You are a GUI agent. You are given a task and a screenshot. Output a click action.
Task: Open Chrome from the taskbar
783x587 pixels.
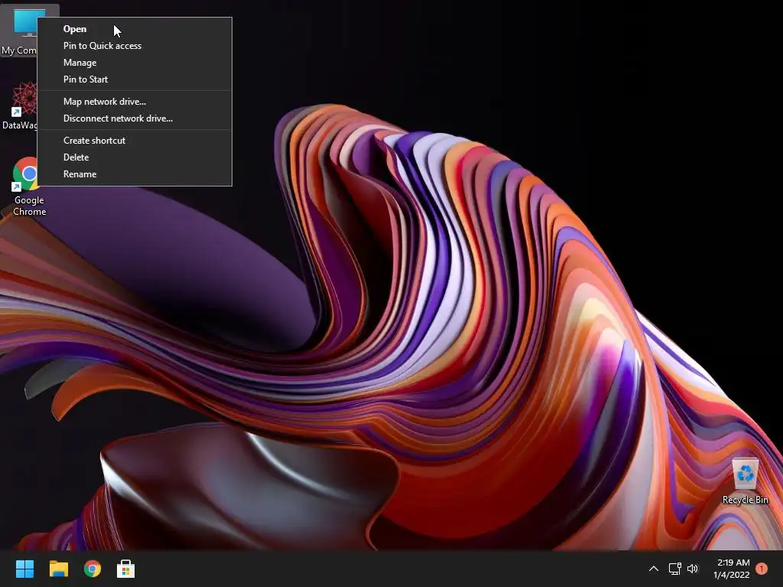93,569
